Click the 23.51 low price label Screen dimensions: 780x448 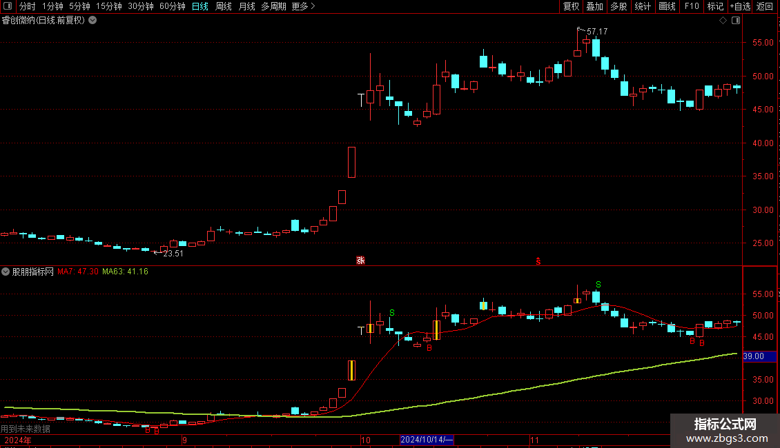pyautogui.click(x=173, y=254)
